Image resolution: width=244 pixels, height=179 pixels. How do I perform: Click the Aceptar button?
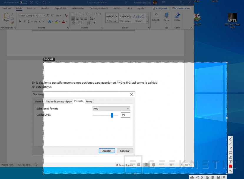107,151
